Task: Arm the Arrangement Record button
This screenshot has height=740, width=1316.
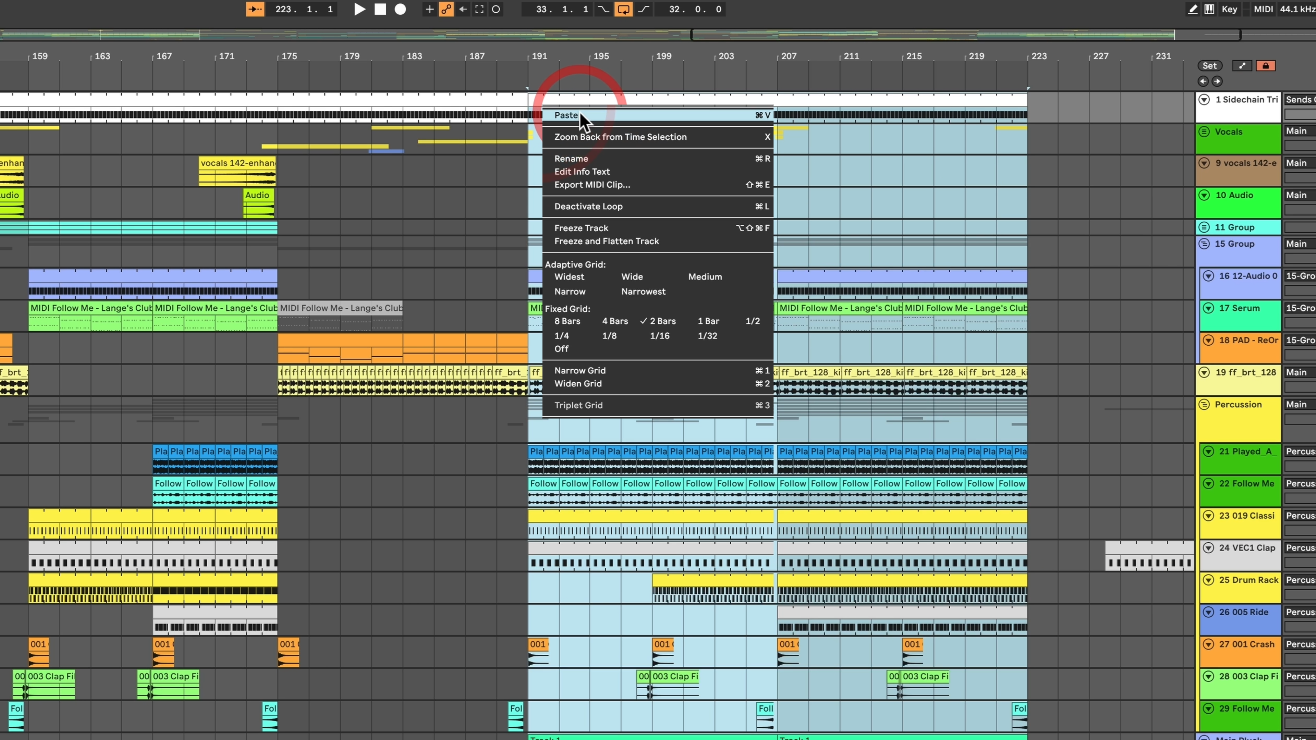Action: (x=401, y=9)
